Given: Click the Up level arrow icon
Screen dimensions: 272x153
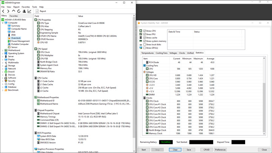Looking at the screenshot, I should (x=14, y=11).
